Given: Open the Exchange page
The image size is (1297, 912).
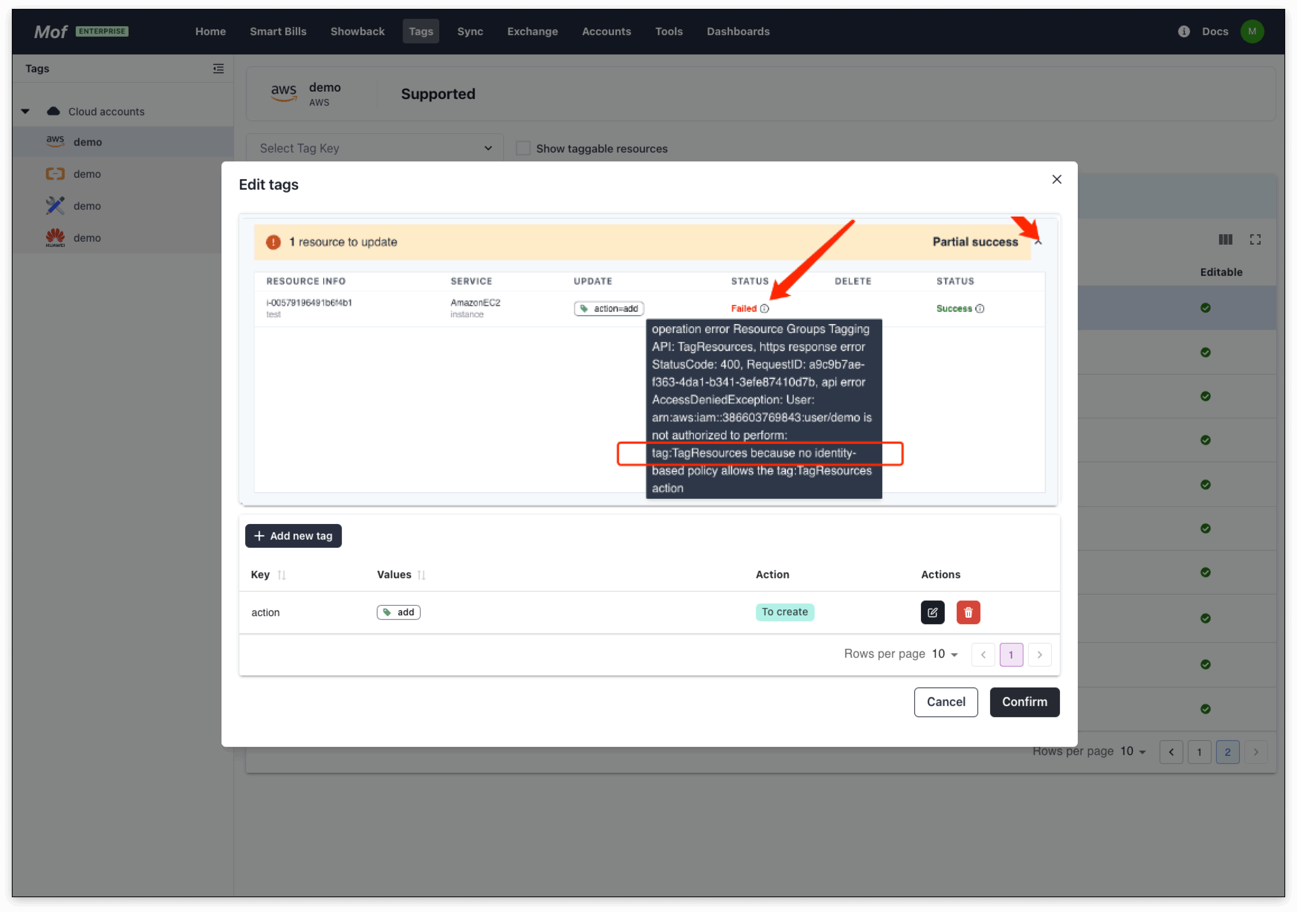Looking at the screenshot, I should coord(532,32).
